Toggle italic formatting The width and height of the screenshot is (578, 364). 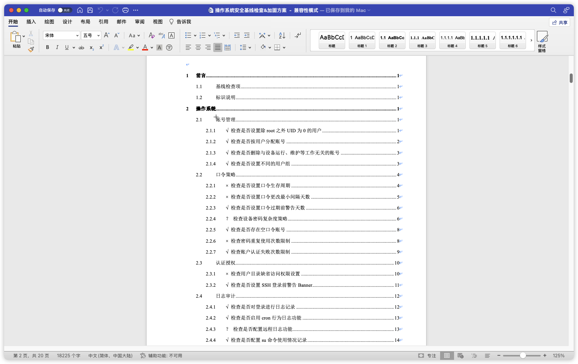[x=57, y=47]
